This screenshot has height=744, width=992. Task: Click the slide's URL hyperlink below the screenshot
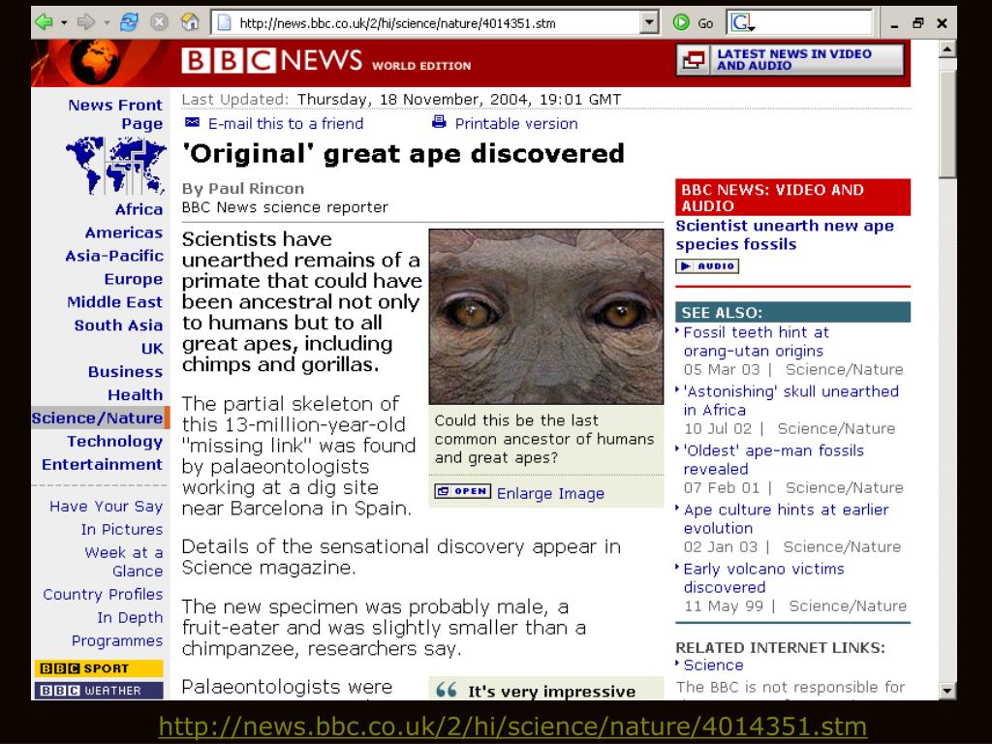512,726
